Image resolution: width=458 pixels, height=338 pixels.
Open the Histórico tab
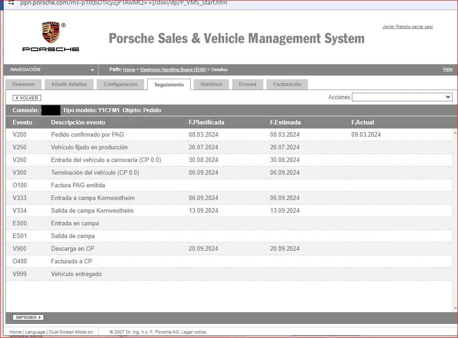point(211,84)
